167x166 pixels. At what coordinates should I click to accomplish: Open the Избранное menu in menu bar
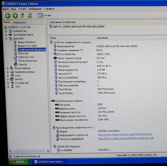(35, 9)
